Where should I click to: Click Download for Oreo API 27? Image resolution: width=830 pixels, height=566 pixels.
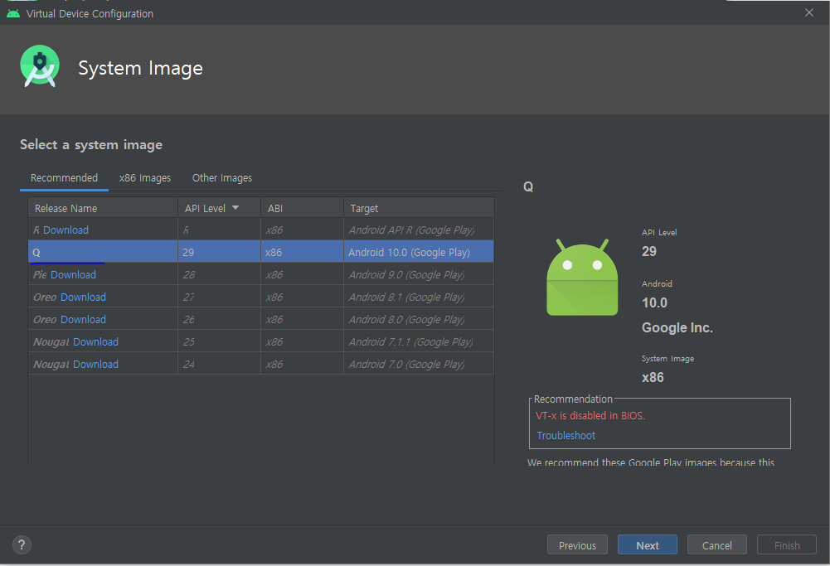click(83, 298)
